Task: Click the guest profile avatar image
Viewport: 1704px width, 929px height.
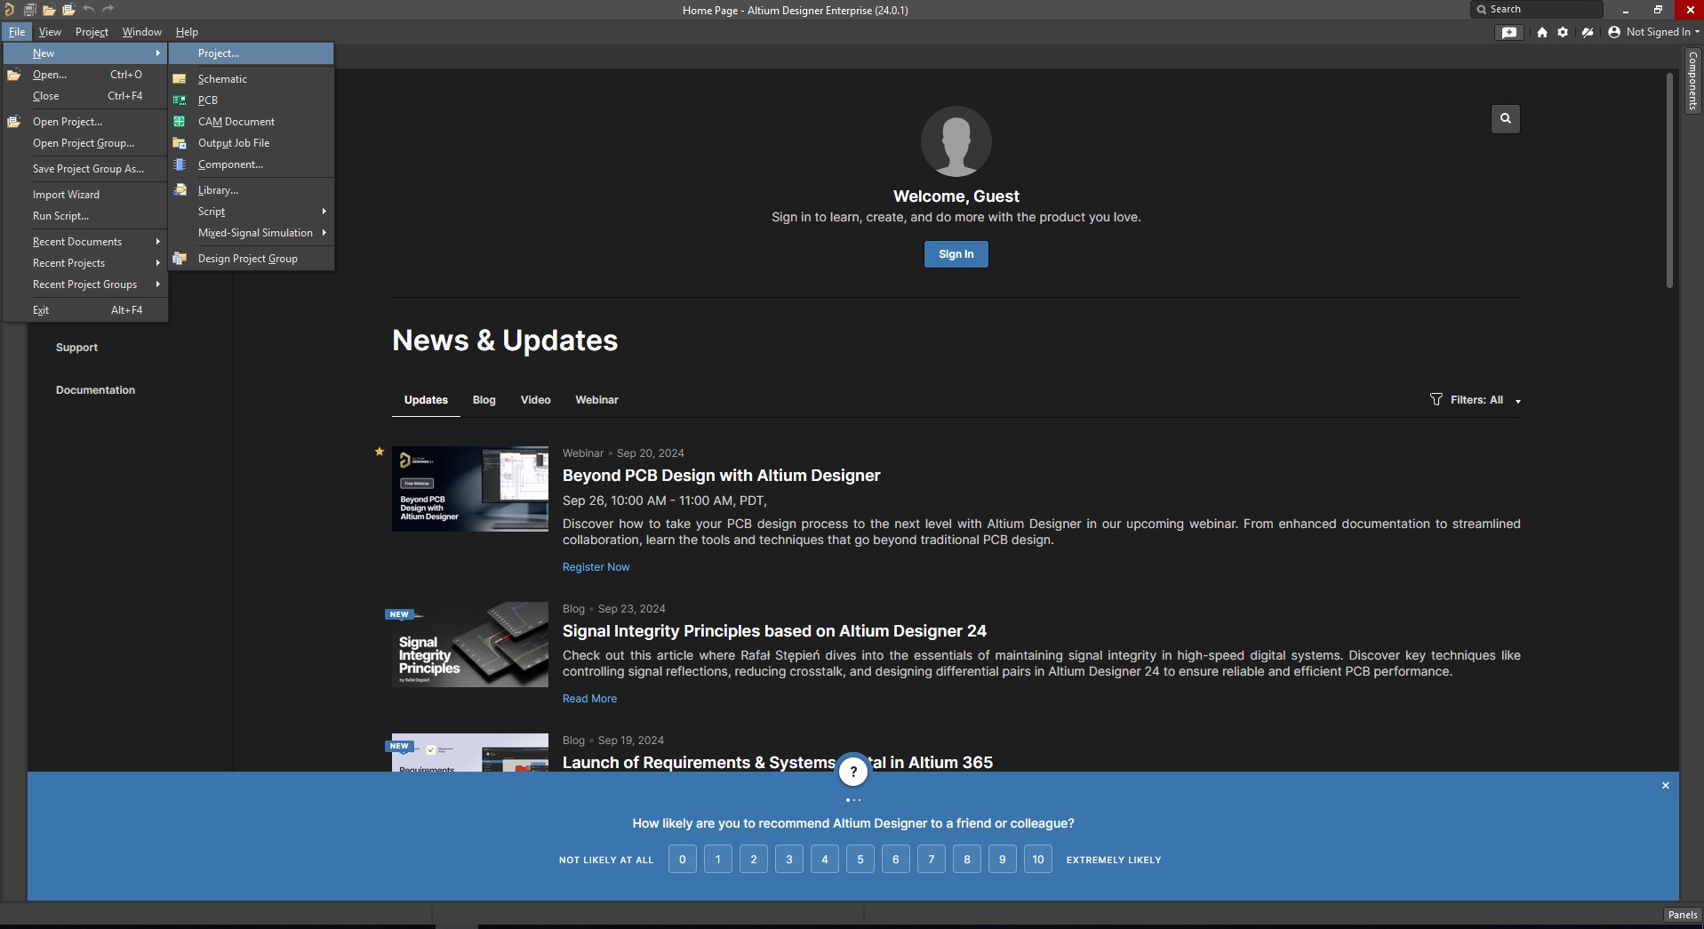Action: [x=956, y=141]
